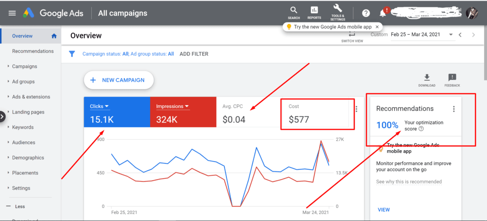487x221 pixels.
Task: Click the 100% optimization score
Action: [x=387, y=125]
